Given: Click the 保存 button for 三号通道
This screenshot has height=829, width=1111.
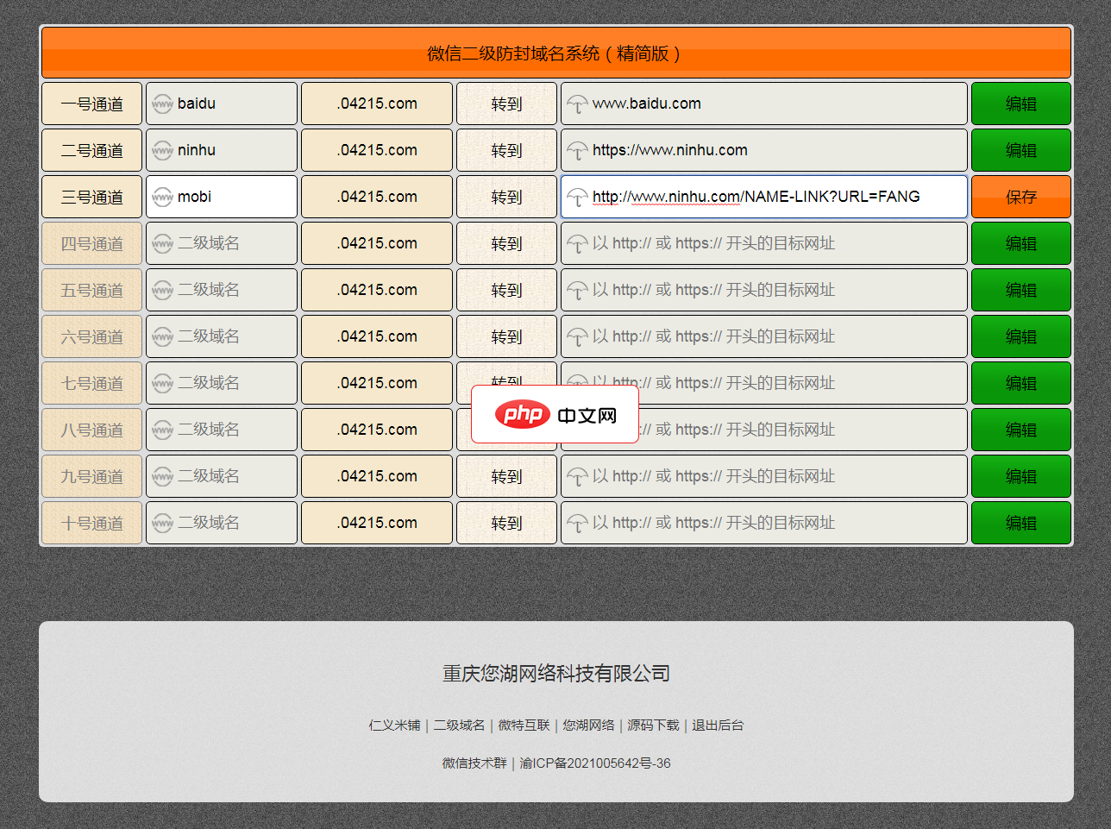Looking at the screenshot, I should (x=1021, y=196).
